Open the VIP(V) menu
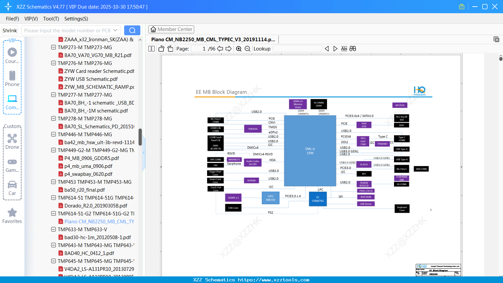503x283 pixels. (x=31, y=19)
